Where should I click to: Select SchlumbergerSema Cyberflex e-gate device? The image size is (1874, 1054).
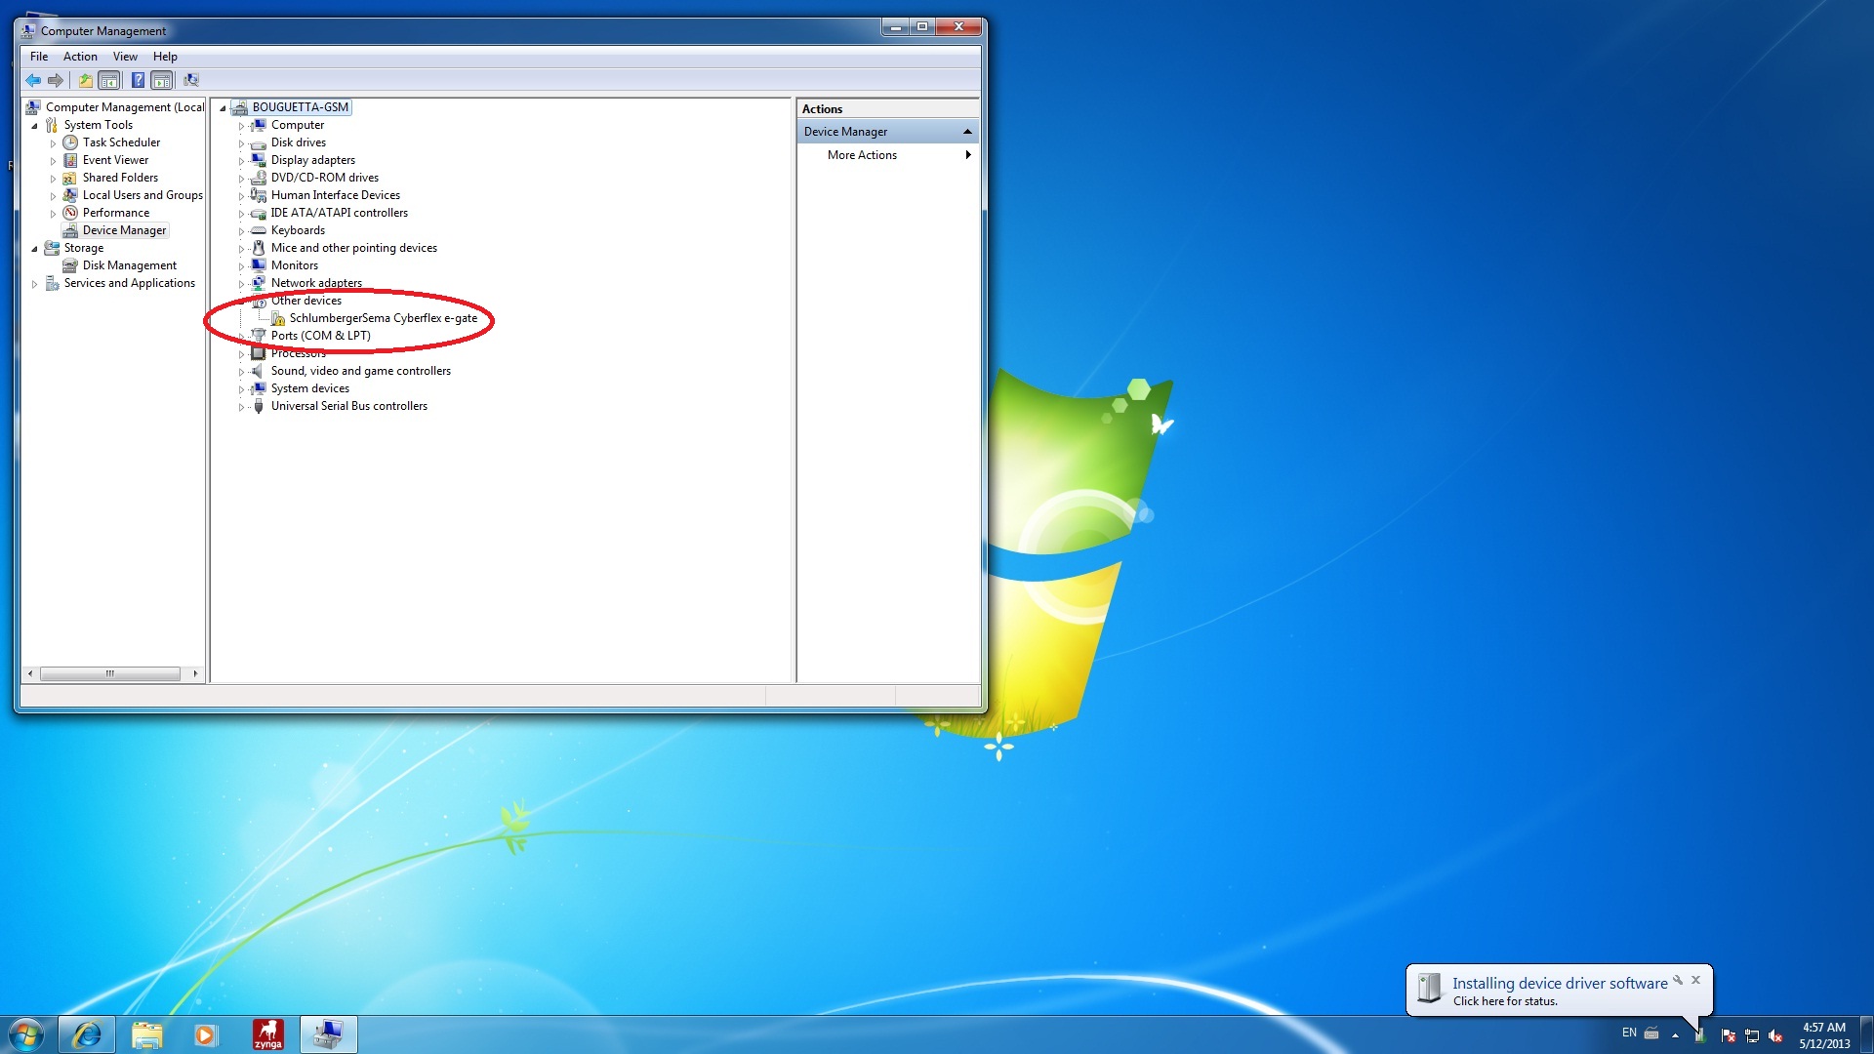[x=384, y=318]
